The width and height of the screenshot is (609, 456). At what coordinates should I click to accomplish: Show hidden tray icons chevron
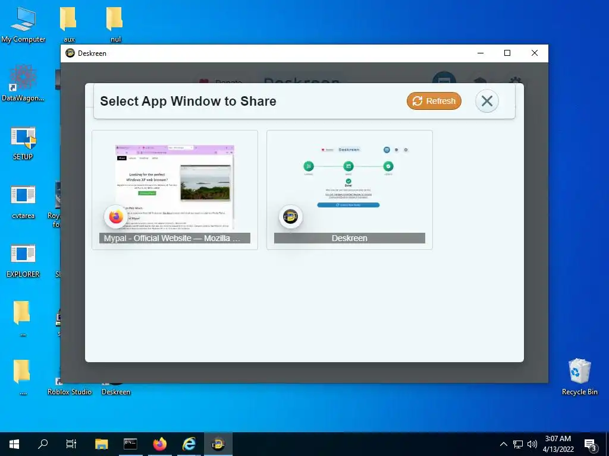(x=503, y=444)
